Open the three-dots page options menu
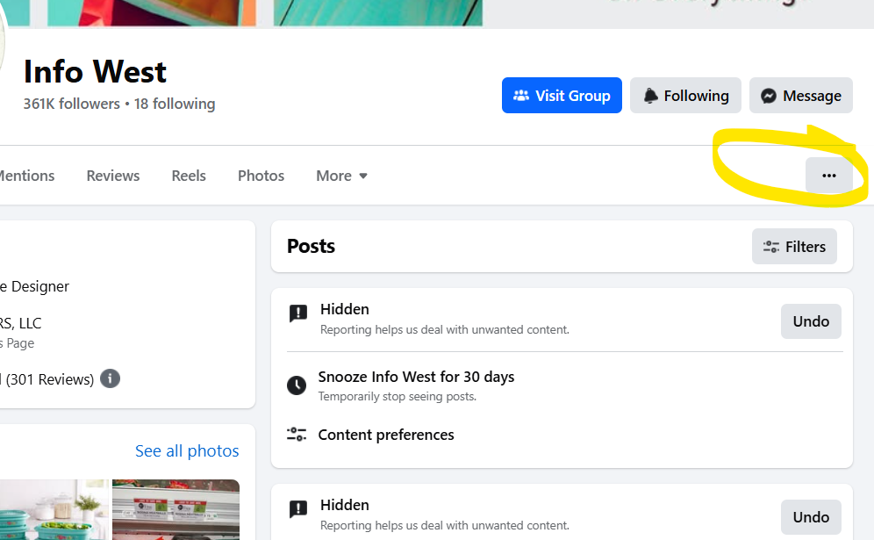 click(x=828, y=176)
